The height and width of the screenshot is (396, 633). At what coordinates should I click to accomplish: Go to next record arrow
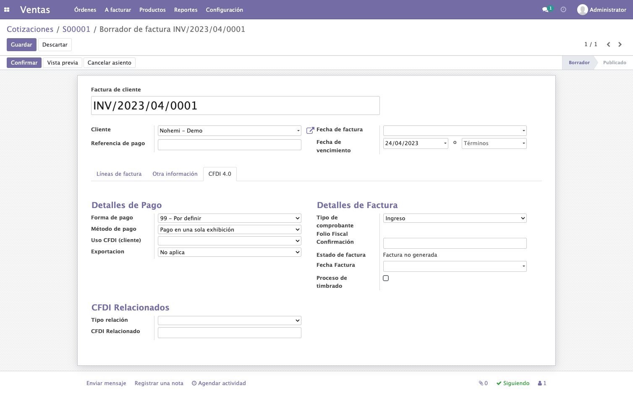[x=620, y=44]
